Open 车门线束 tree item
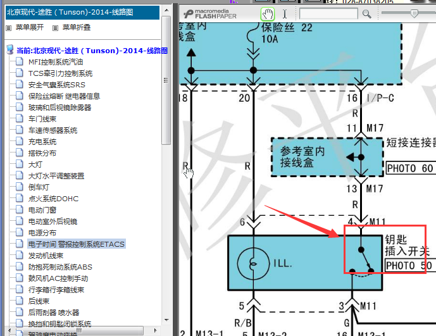436x336 pixels. point(42,119)
